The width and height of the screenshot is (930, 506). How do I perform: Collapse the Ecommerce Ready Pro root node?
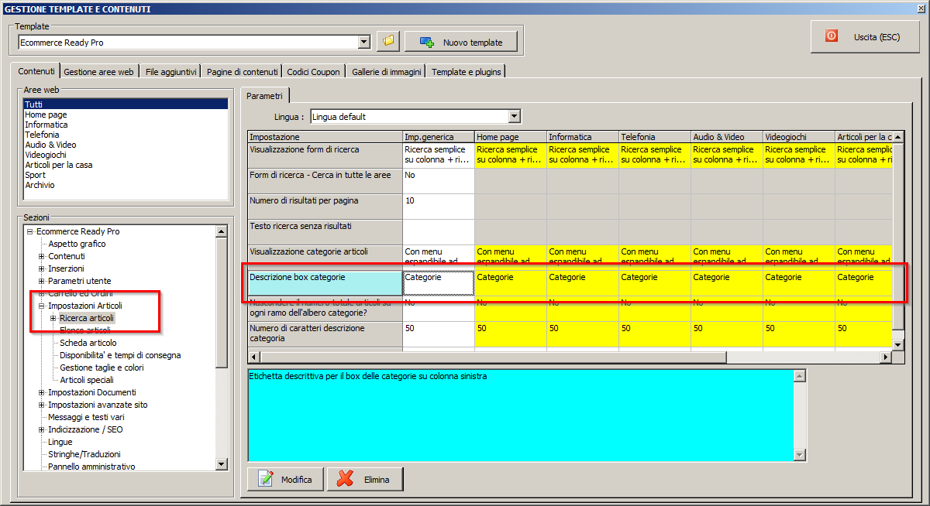click(x=30, y=231)
